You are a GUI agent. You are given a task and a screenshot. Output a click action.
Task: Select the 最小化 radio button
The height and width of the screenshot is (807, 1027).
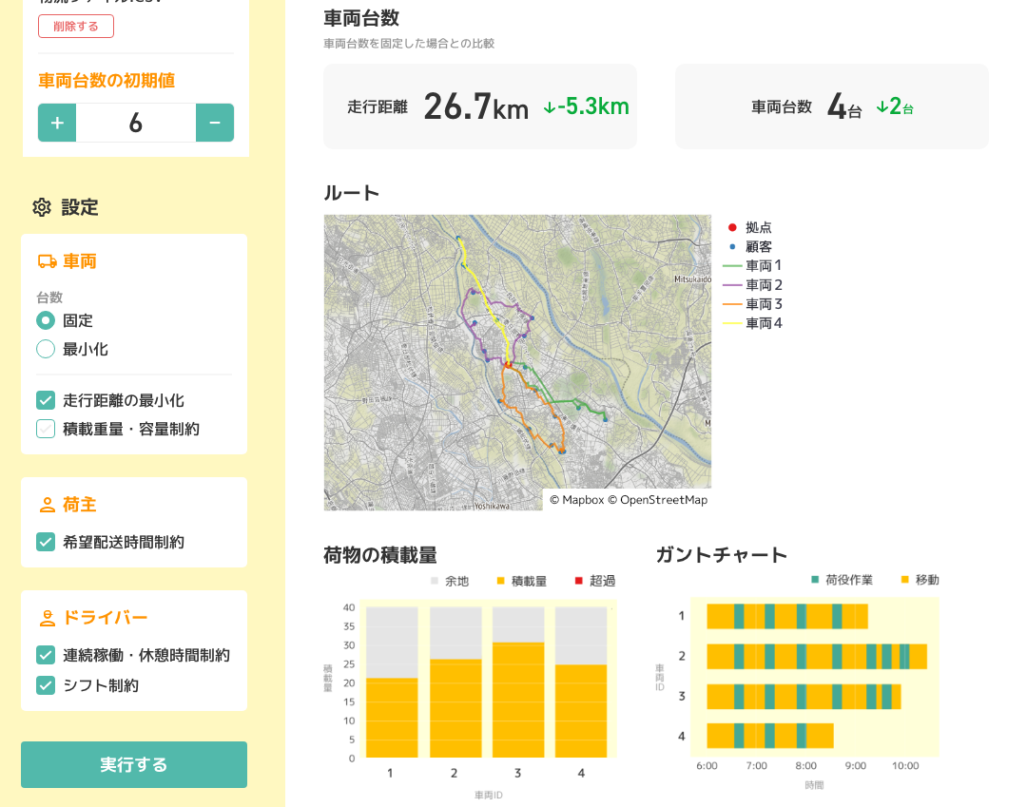point(46,349)
